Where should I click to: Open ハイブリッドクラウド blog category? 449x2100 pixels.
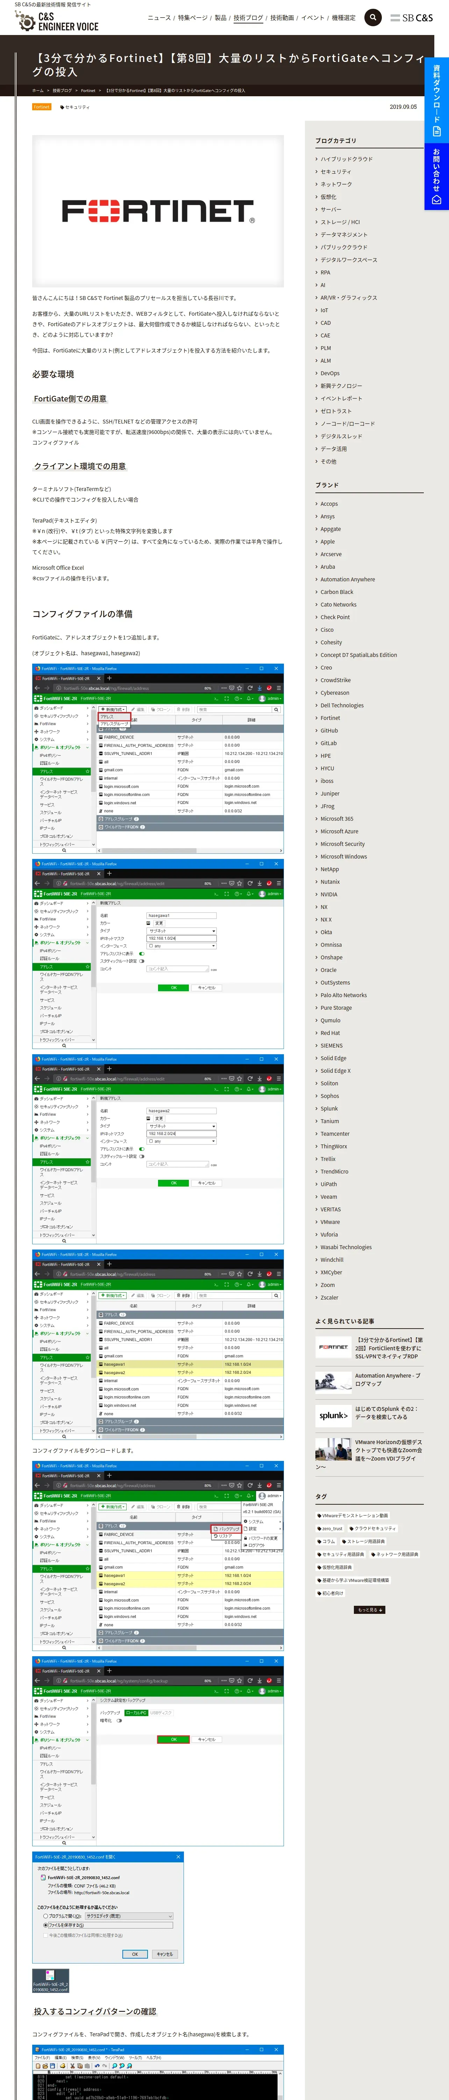(346, 159)
